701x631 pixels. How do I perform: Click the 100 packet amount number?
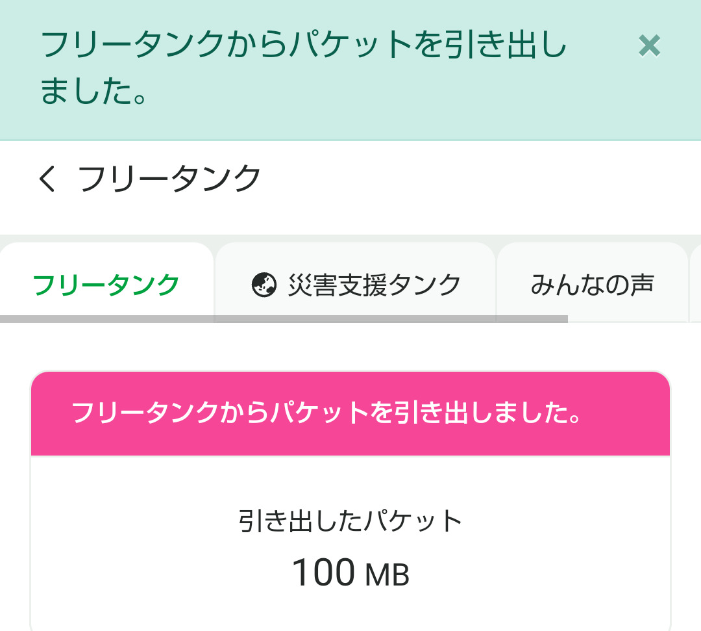323,573
